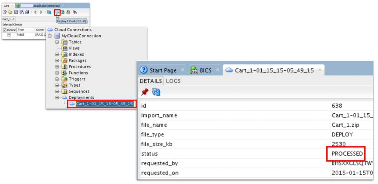Switch to the Start Page tab
Image resolution: width=378 pixels, height=184 pixels.
[x=159, y=70]
